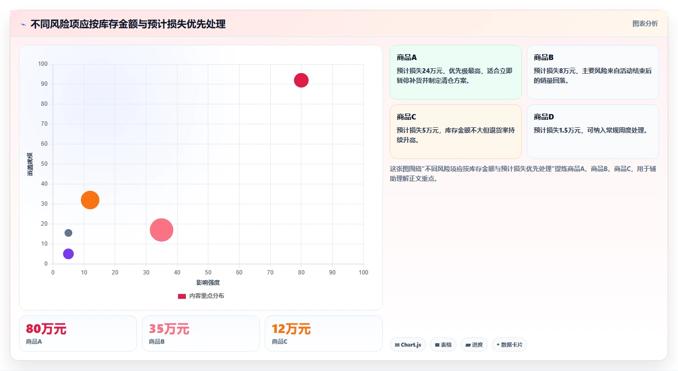
Task: Toggle the 内容重点分布 legend swatch
Action: 182,296
